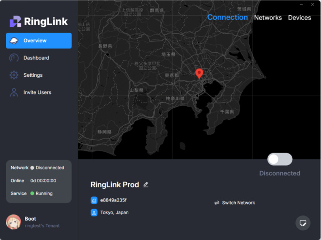The width and height of the screenshot is (321, 240).
Task: Click the Disconnected label under the toggle
Action: click(x=280, y=173)
